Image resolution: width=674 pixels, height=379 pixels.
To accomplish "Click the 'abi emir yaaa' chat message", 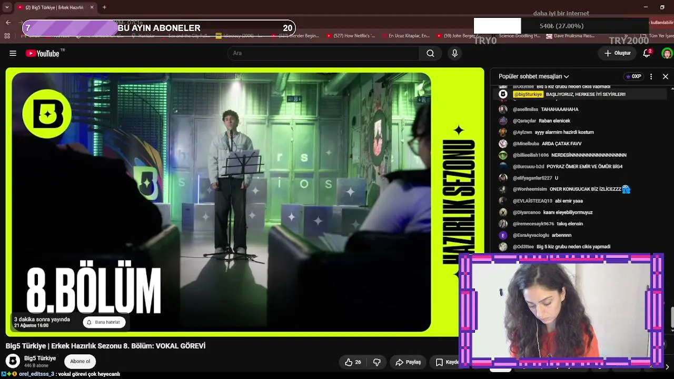I will pyautogui.click(x=569, y=201).
